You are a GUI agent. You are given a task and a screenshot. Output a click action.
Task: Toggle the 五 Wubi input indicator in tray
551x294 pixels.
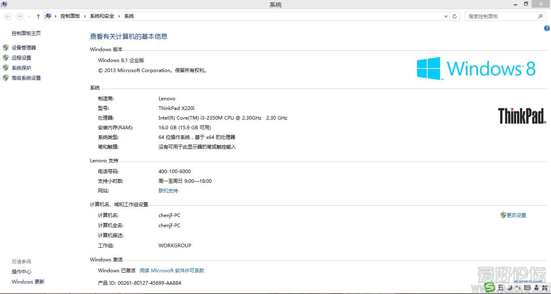pyautogui.click(x=500, y=288)
